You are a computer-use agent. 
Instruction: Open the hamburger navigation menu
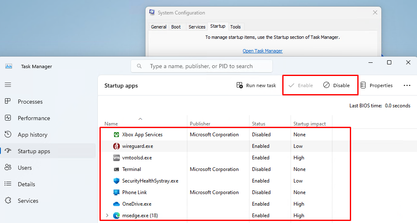click(x=8, y=85)
